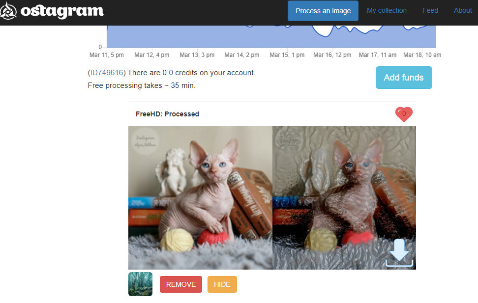Hide the processed image
The width and height of the screenshot is (478, 303).
click(222, 284)
